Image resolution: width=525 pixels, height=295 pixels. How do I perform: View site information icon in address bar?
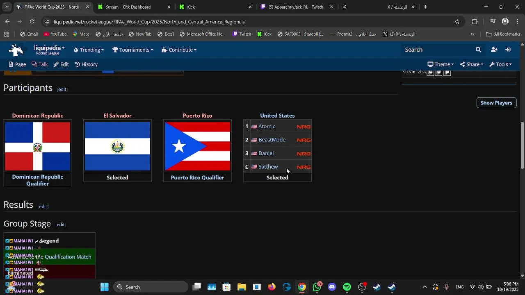tap(46, 22)
